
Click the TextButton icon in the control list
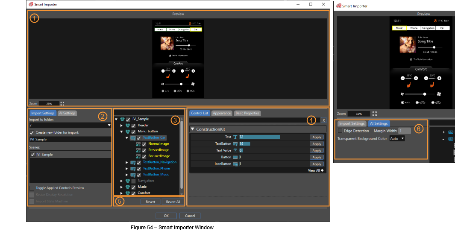point(235,144)
